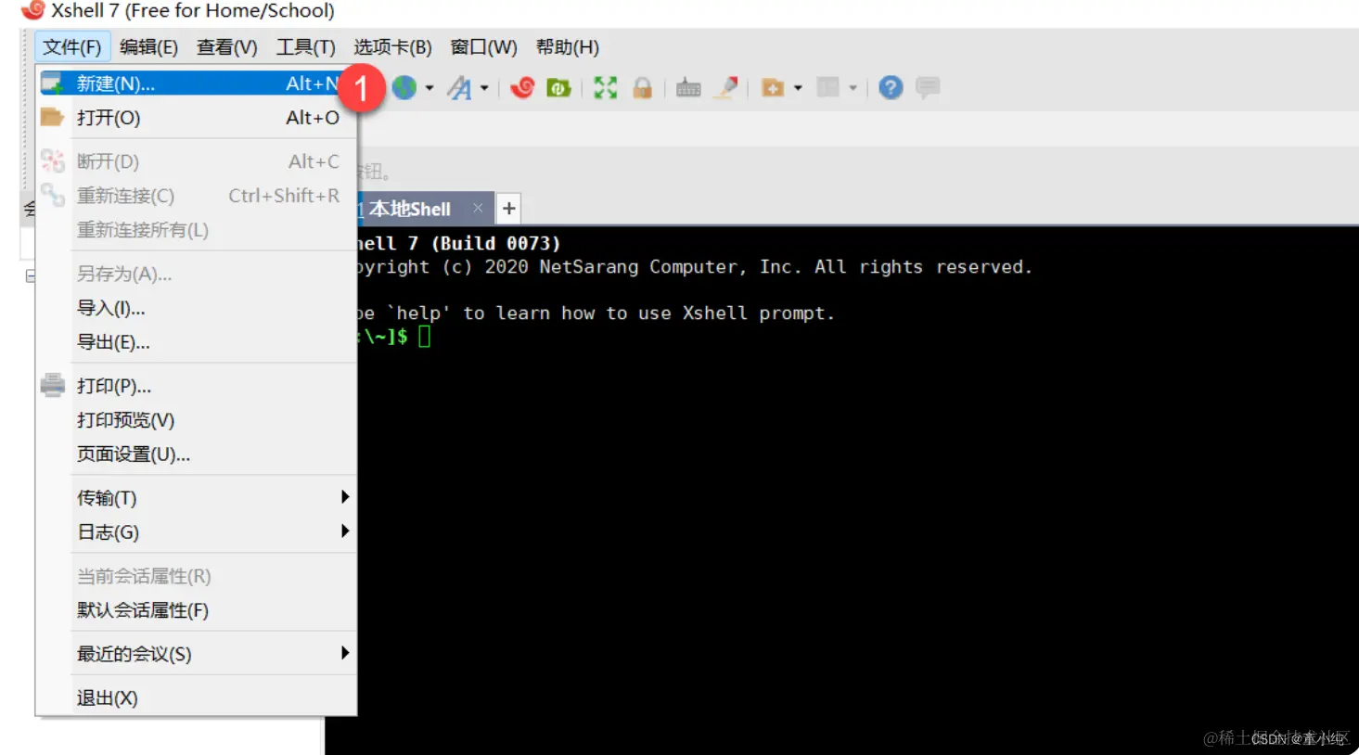The image size is (1359, 755).
Task: Choose 新建(N)... from the file menu
Action: pos(196,83)
